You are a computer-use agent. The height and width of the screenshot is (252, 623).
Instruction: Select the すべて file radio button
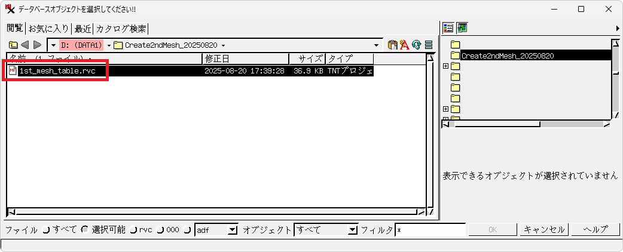point(46,230)
